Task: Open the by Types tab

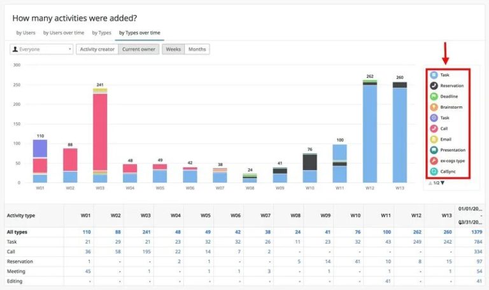Action: [x=101, y=32]
